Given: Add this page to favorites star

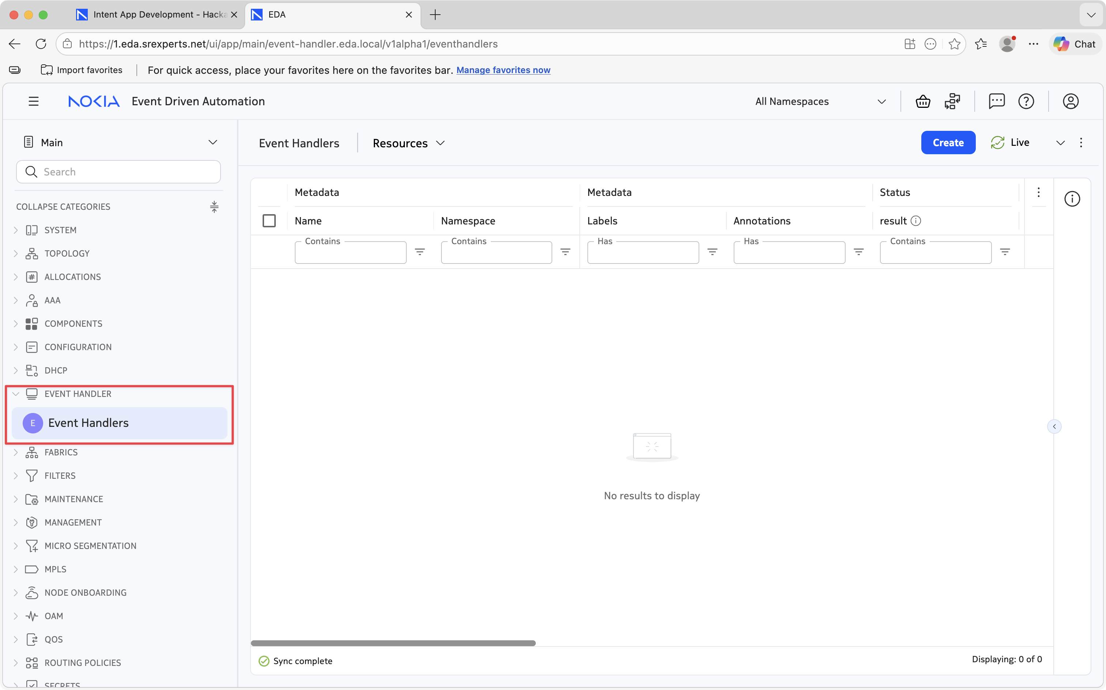Looking at the screenshot, I should [x=954, y=44].
